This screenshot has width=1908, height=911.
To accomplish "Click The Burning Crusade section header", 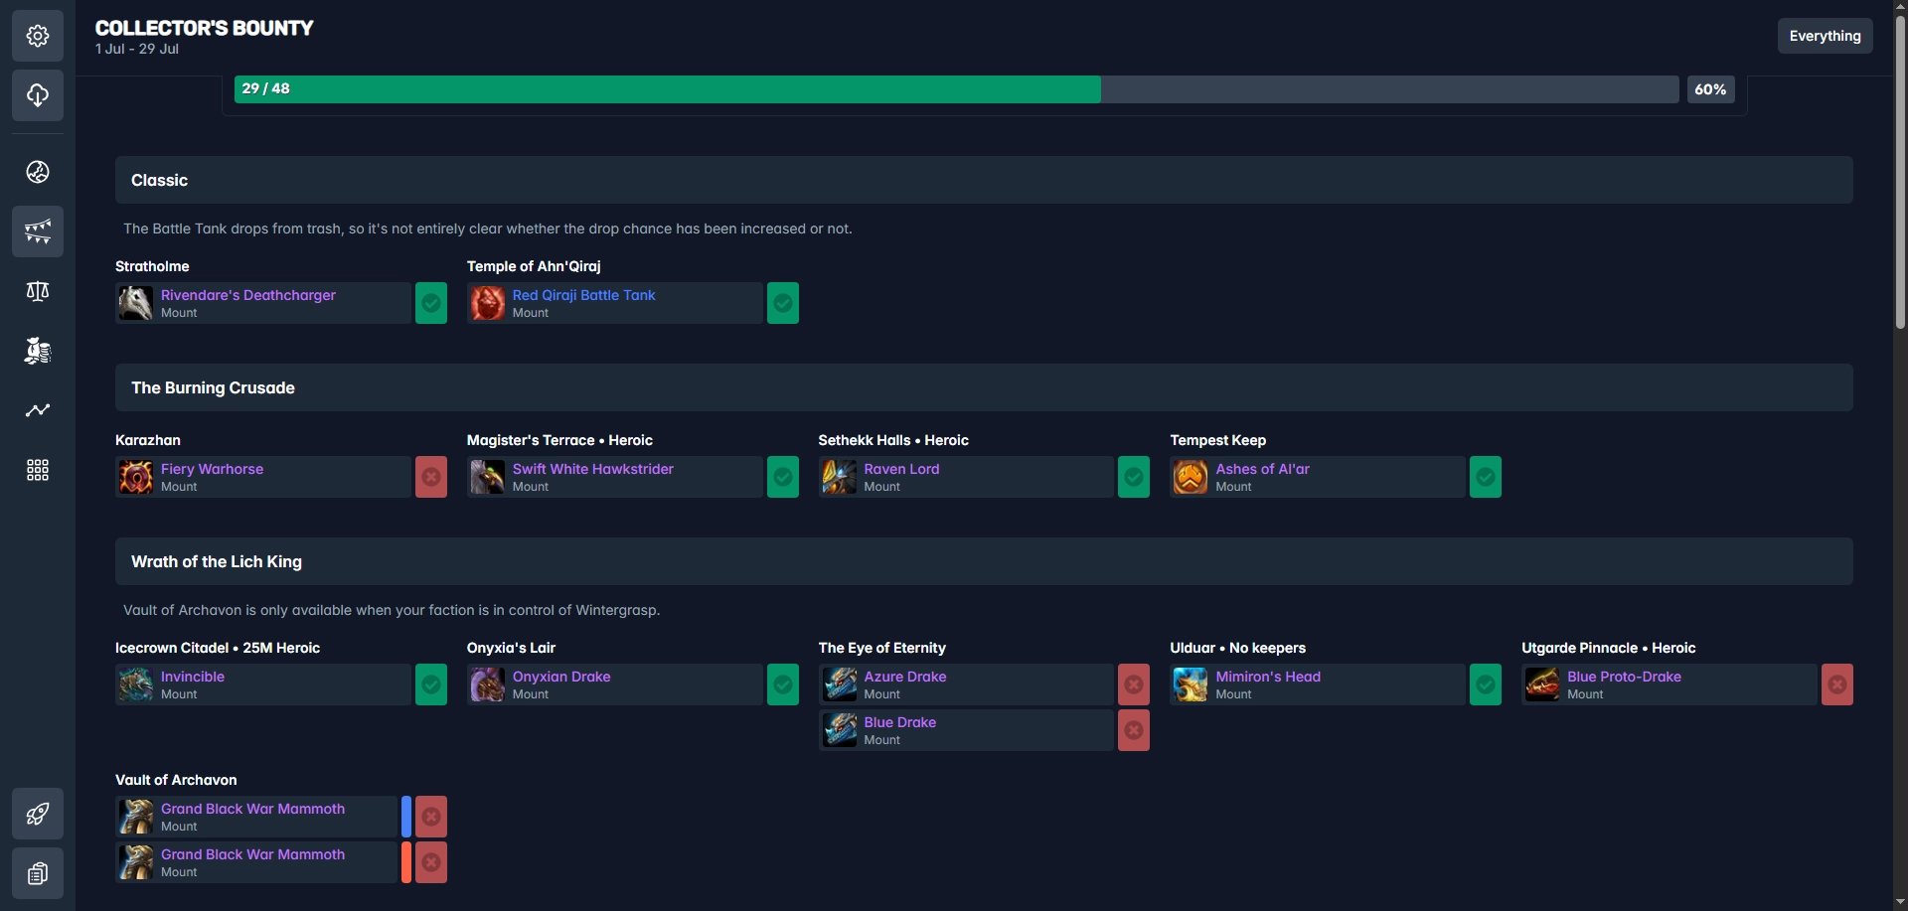I will coord(983,387).
